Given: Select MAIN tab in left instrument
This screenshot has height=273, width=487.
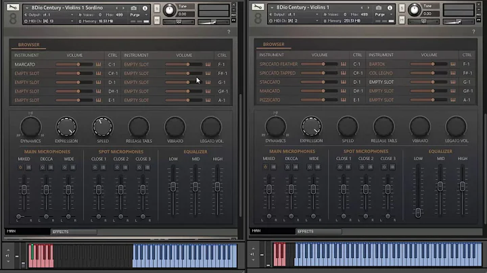Looking at the screenshot, I should pyautogui.click(x=27, y=231).
